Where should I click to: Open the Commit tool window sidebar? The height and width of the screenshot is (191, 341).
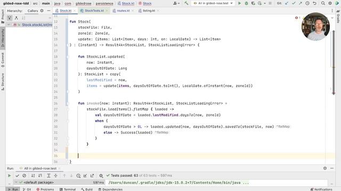[x=3, y=60]
